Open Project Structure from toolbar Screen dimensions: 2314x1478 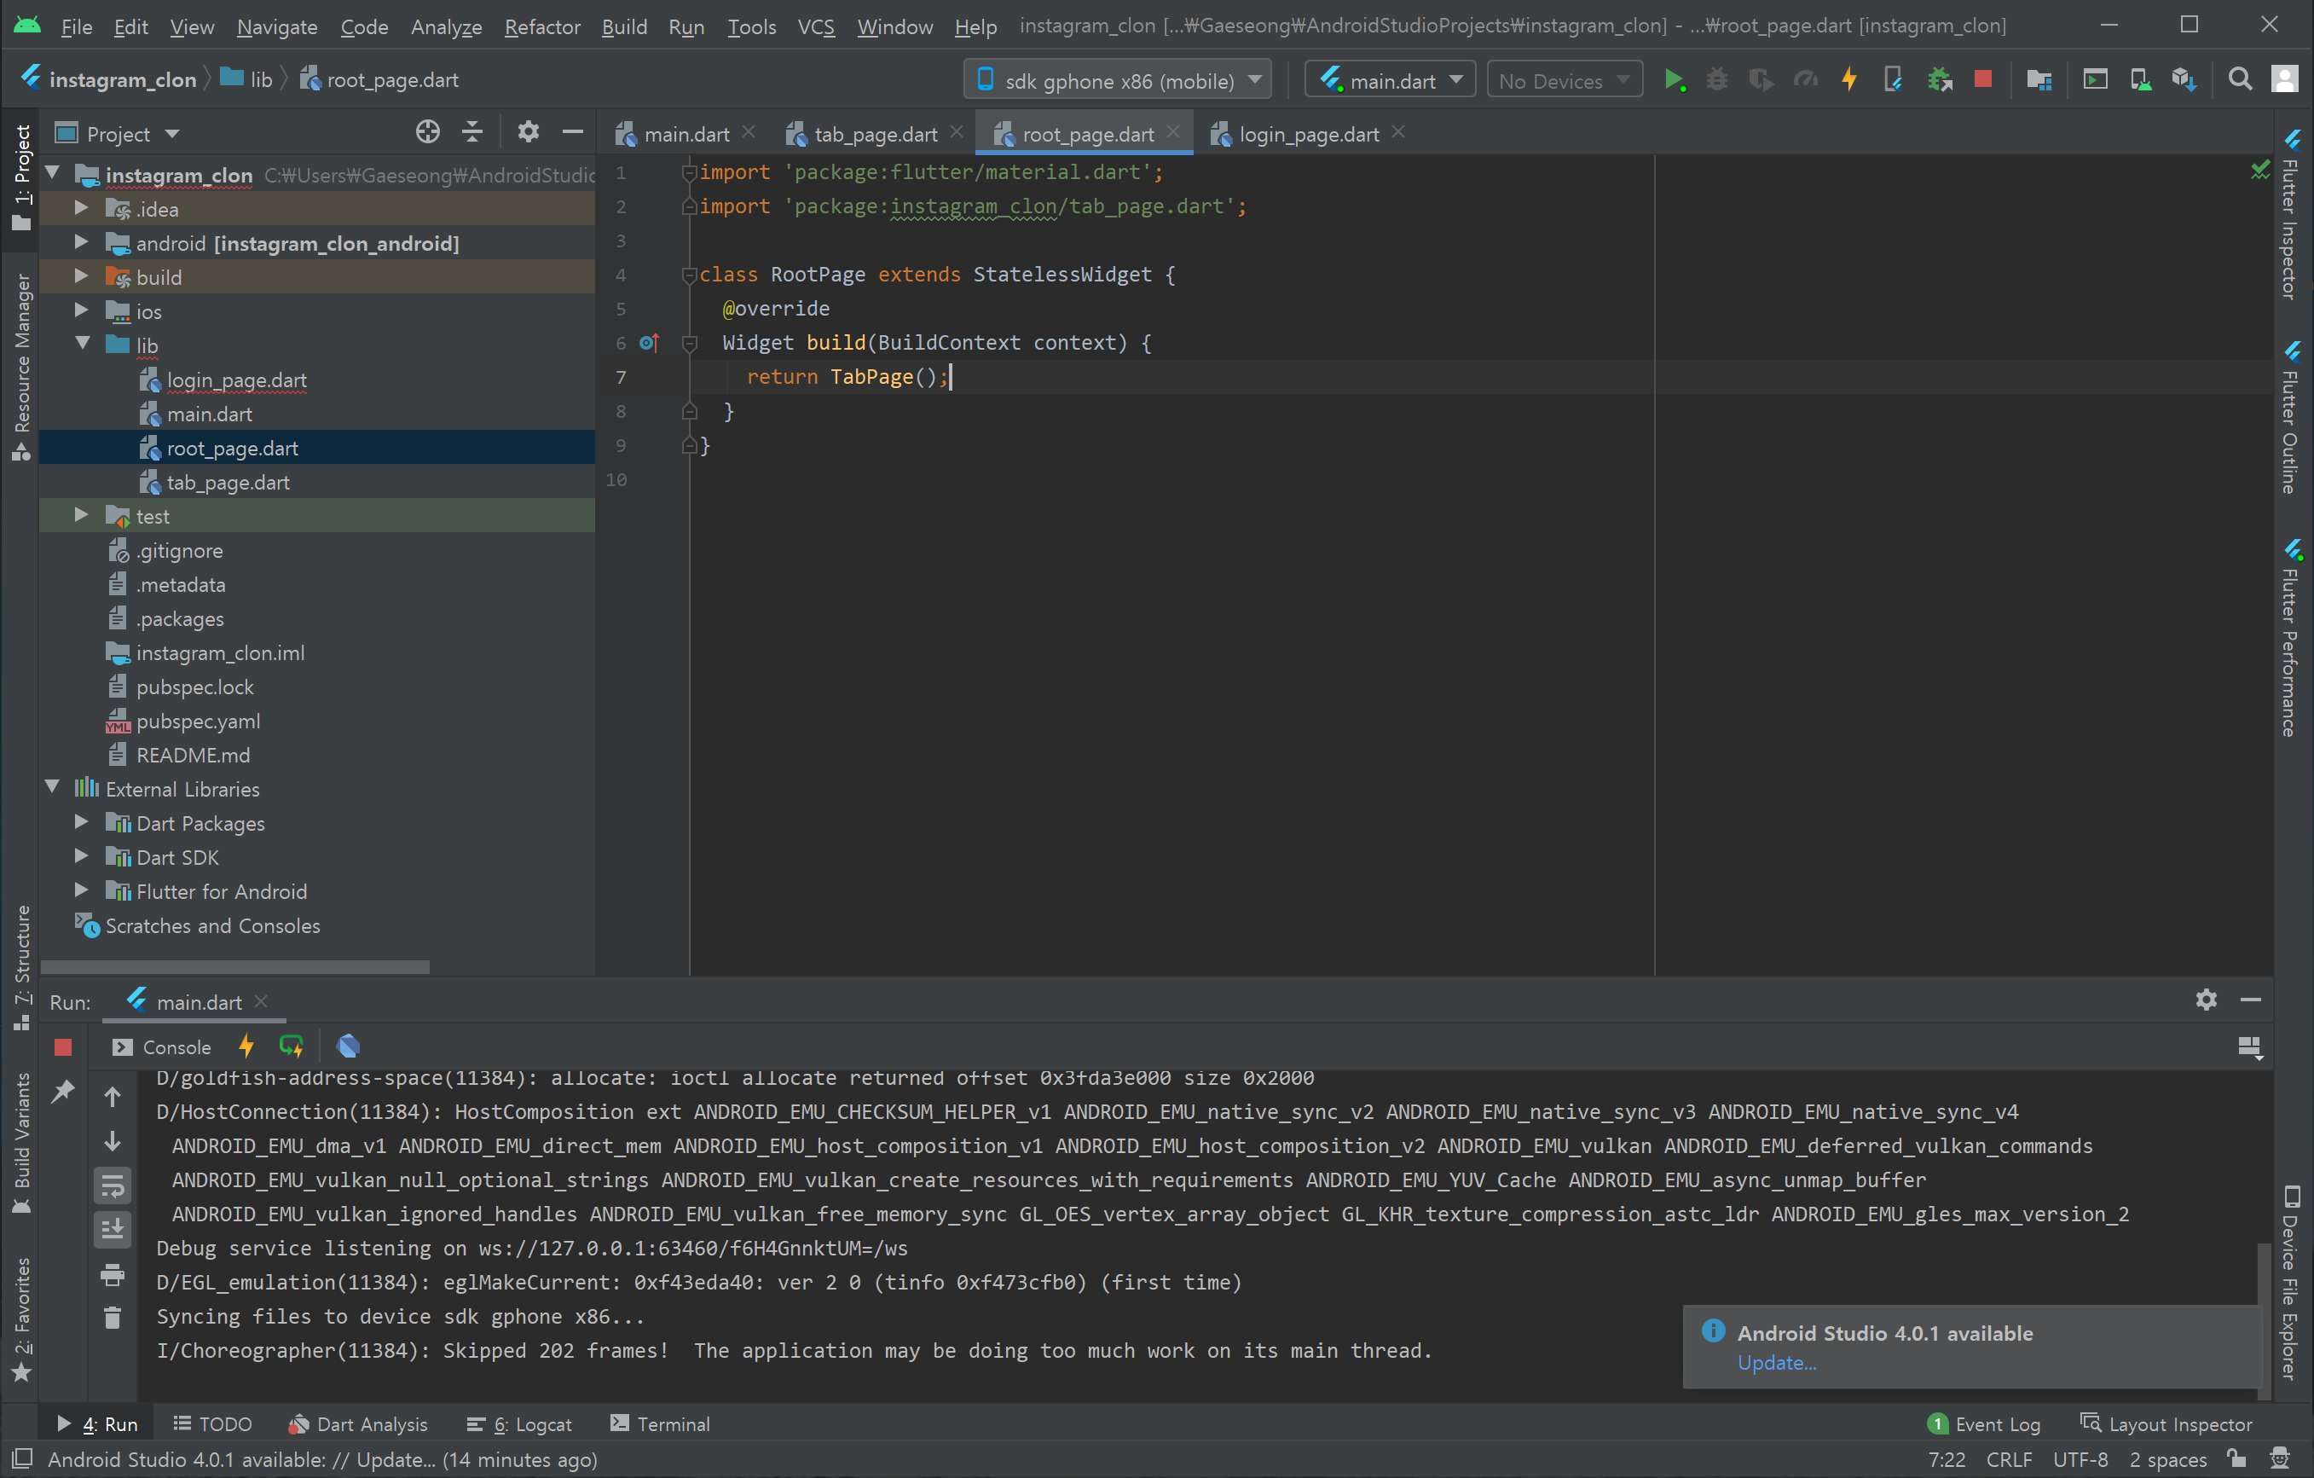click(x=2039, y=80)
